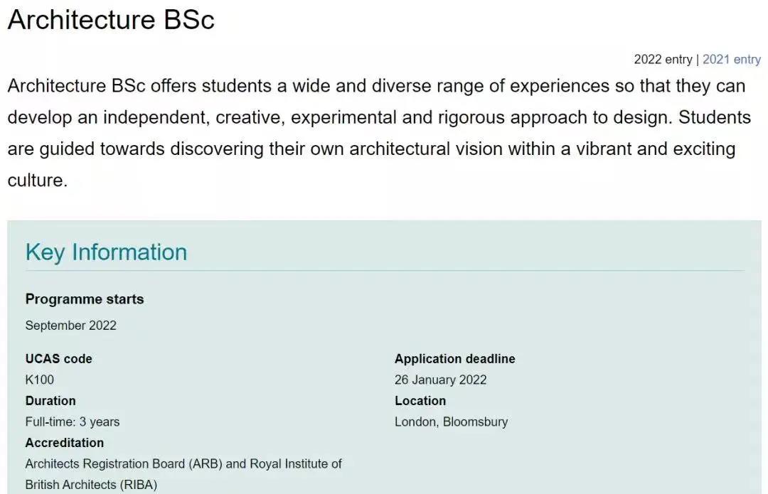Screen dimensions: 768x494
Task: Click the British Architects (RIBA) text
Action: [x=91, y=485]
